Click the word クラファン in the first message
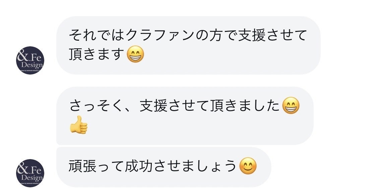 [156, 35]
